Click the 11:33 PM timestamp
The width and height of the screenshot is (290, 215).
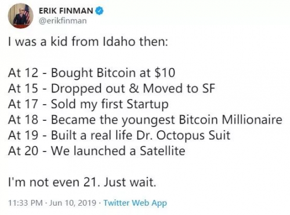(x=26, y=203)
